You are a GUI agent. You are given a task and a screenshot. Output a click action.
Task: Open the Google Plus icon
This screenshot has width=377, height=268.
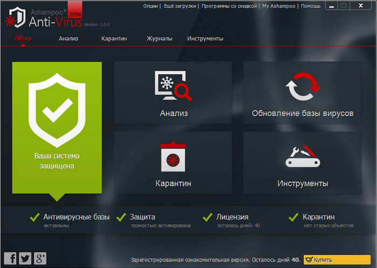(x=40, y=259)
